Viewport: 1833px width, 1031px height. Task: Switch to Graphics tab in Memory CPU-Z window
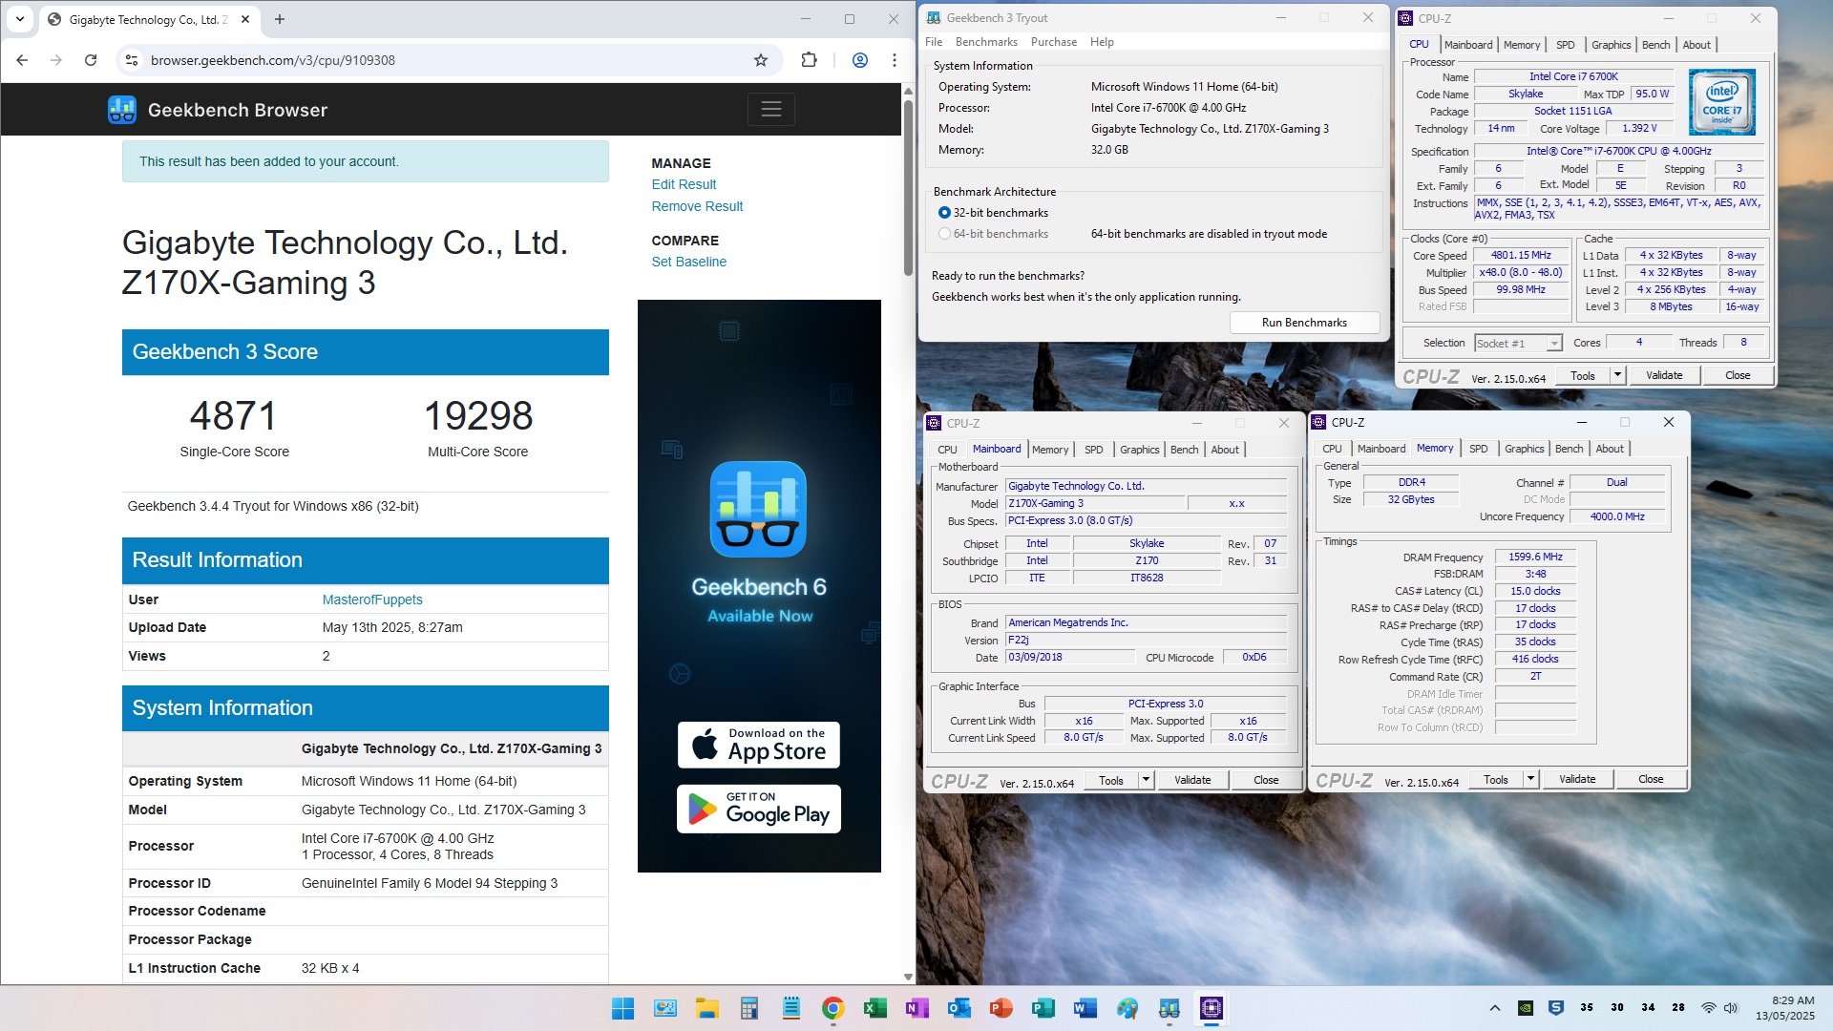[1524, 449]
